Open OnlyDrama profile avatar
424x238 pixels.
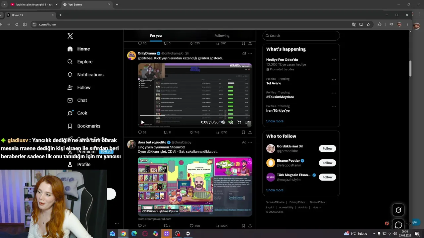pyautogui.click(x=132, y=55)
